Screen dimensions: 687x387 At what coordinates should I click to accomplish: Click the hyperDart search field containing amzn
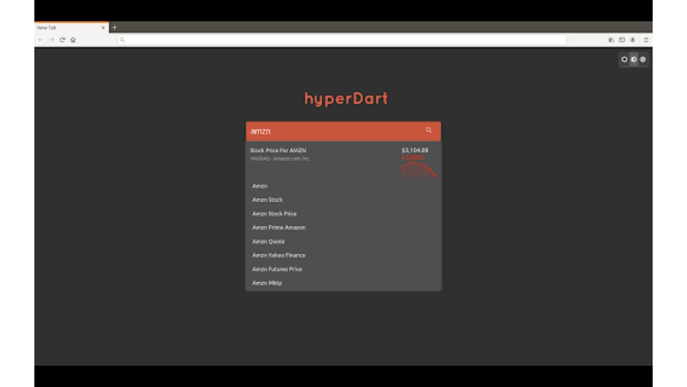[x=343, y=131]
